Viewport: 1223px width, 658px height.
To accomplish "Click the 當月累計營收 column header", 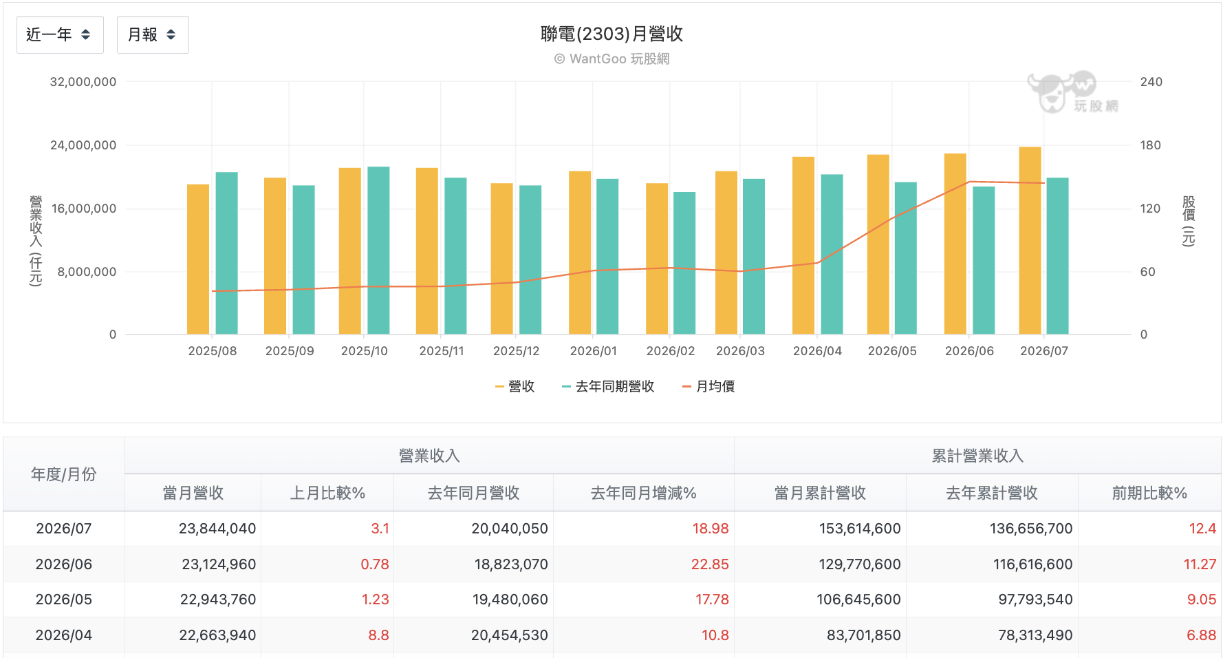I will [820, 493].
